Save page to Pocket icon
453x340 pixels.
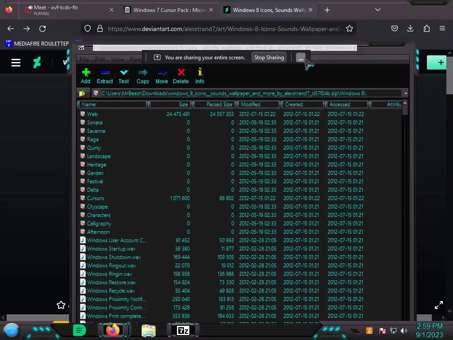(x=394, y=28)
